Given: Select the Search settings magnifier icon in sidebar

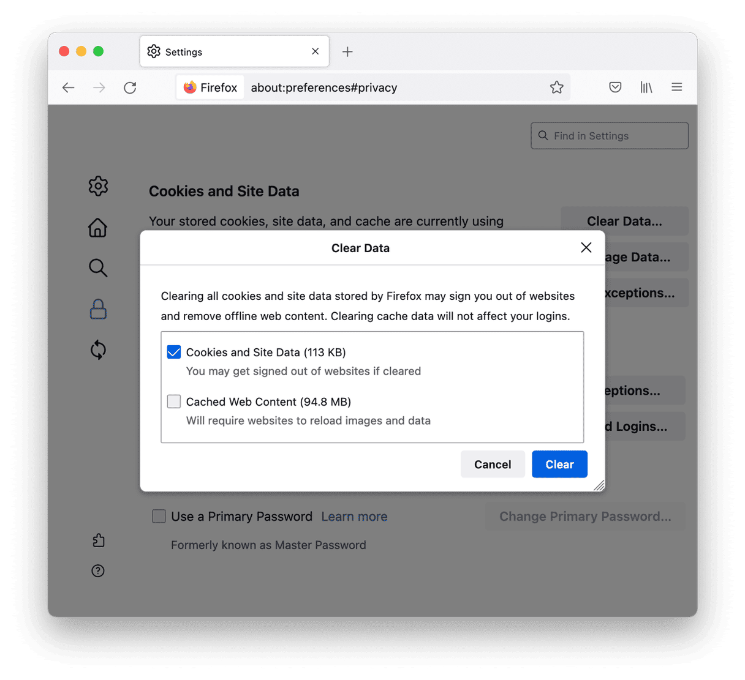Looking at the screenshot, I should tap(98, 267).
